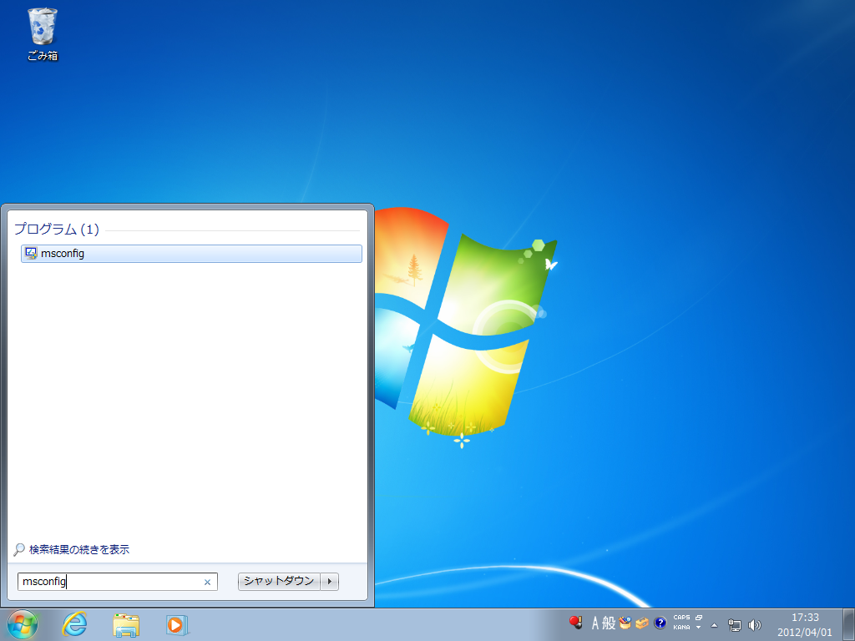Open the language bar options dropdown arrow
This screenshot has height=641, width=855.
tap(699, 628)
